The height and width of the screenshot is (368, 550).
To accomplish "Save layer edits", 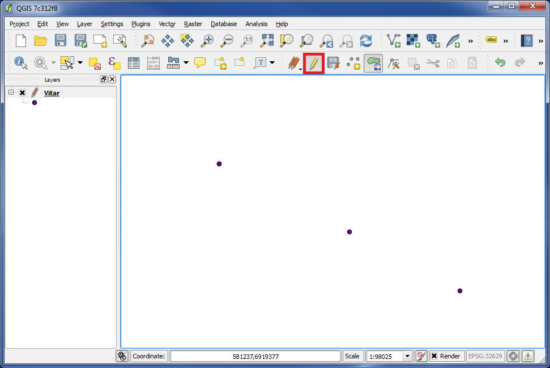I will (333, 63).
